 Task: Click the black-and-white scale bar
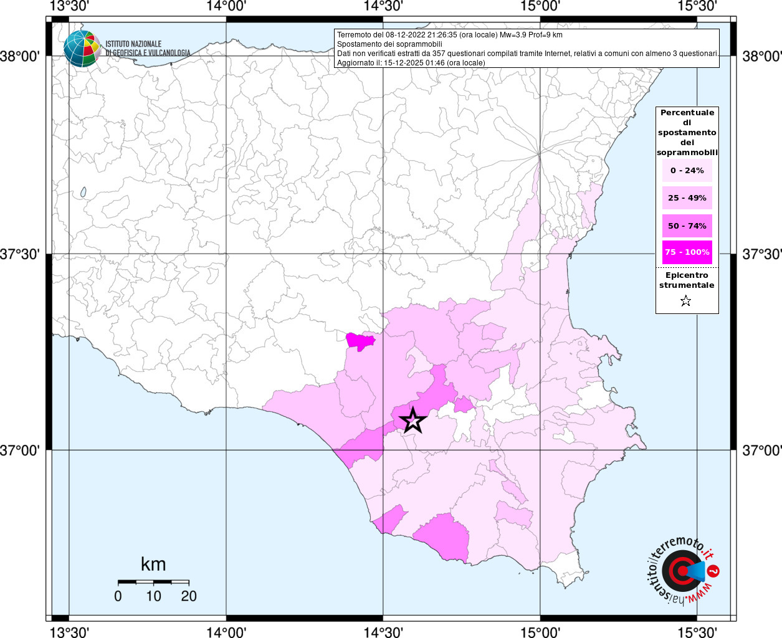pyautogui.click(x=153, y=582)
